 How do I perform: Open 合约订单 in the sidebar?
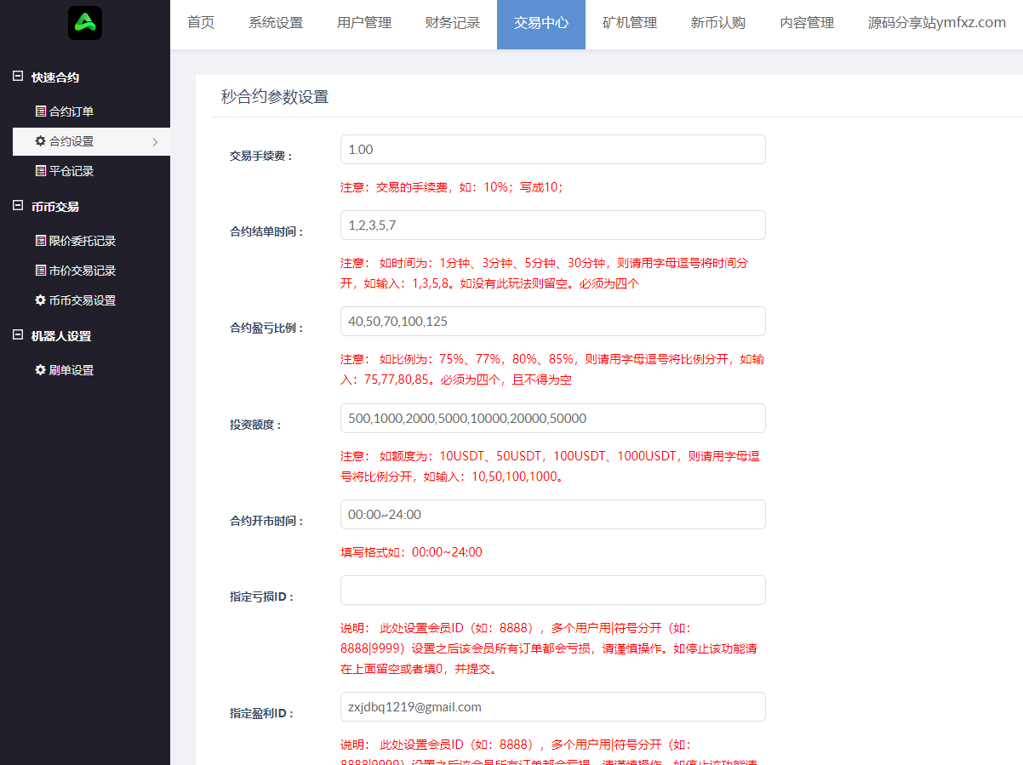pyautogui.click(x=71, y=111)
